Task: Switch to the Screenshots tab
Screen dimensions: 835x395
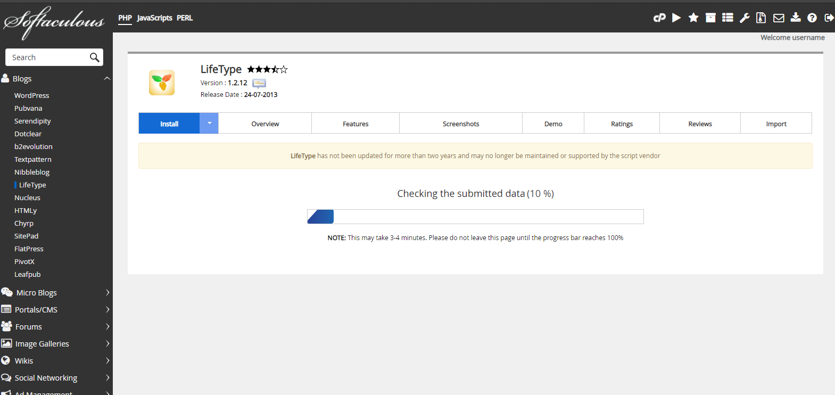Action: coord(460,124)
